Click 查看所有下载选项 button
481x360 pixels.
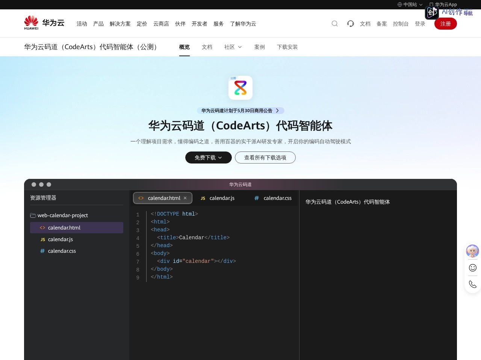coord(265,157)
